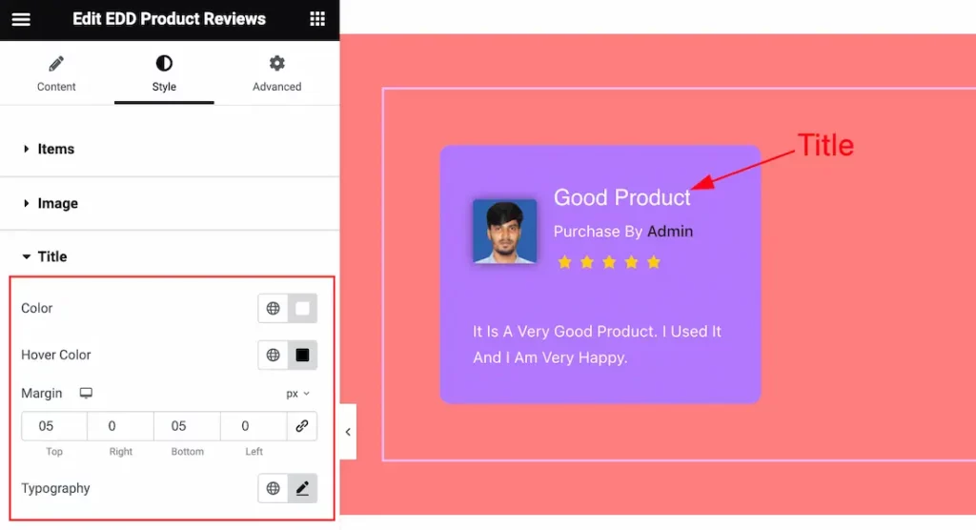Viewport: 976px width, 530px height.
Task: Edit Typography with the pencil icon
Action: coord(302,488)
